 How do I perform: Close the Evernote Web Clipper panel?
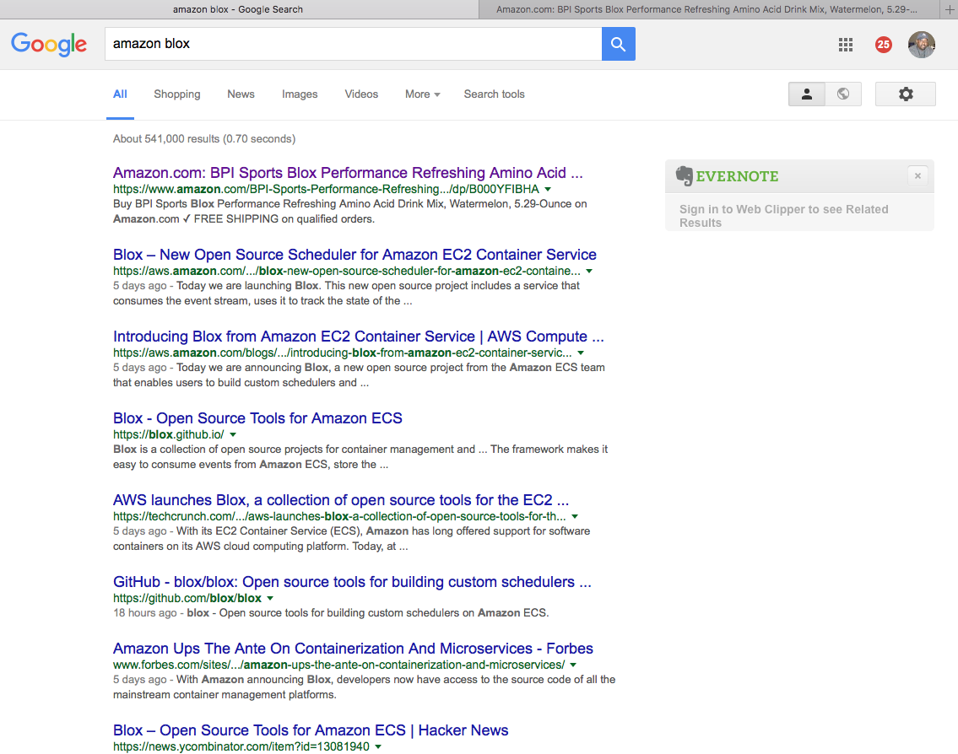[917, 175]
